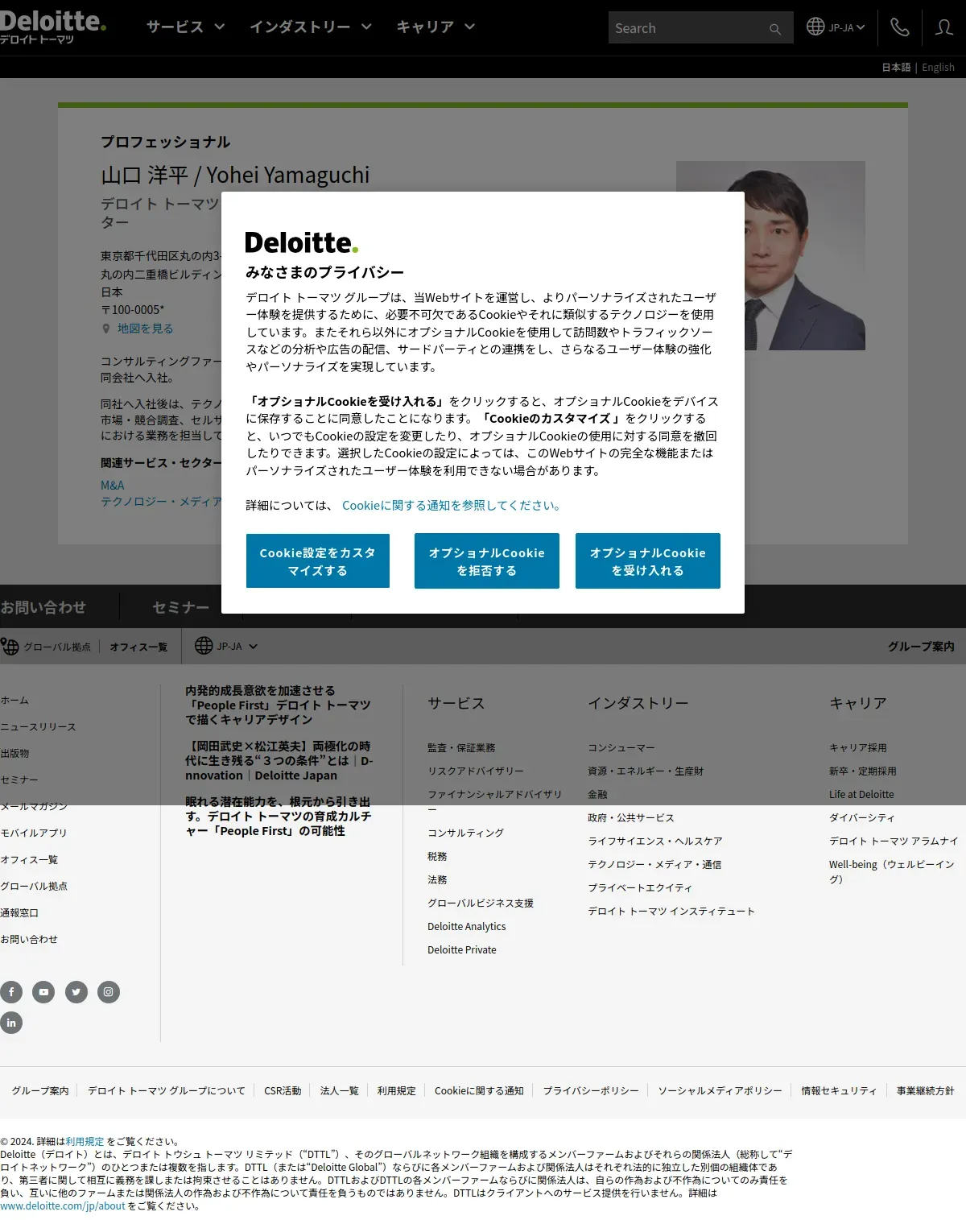Open the M&A related service link

point(113,485)
